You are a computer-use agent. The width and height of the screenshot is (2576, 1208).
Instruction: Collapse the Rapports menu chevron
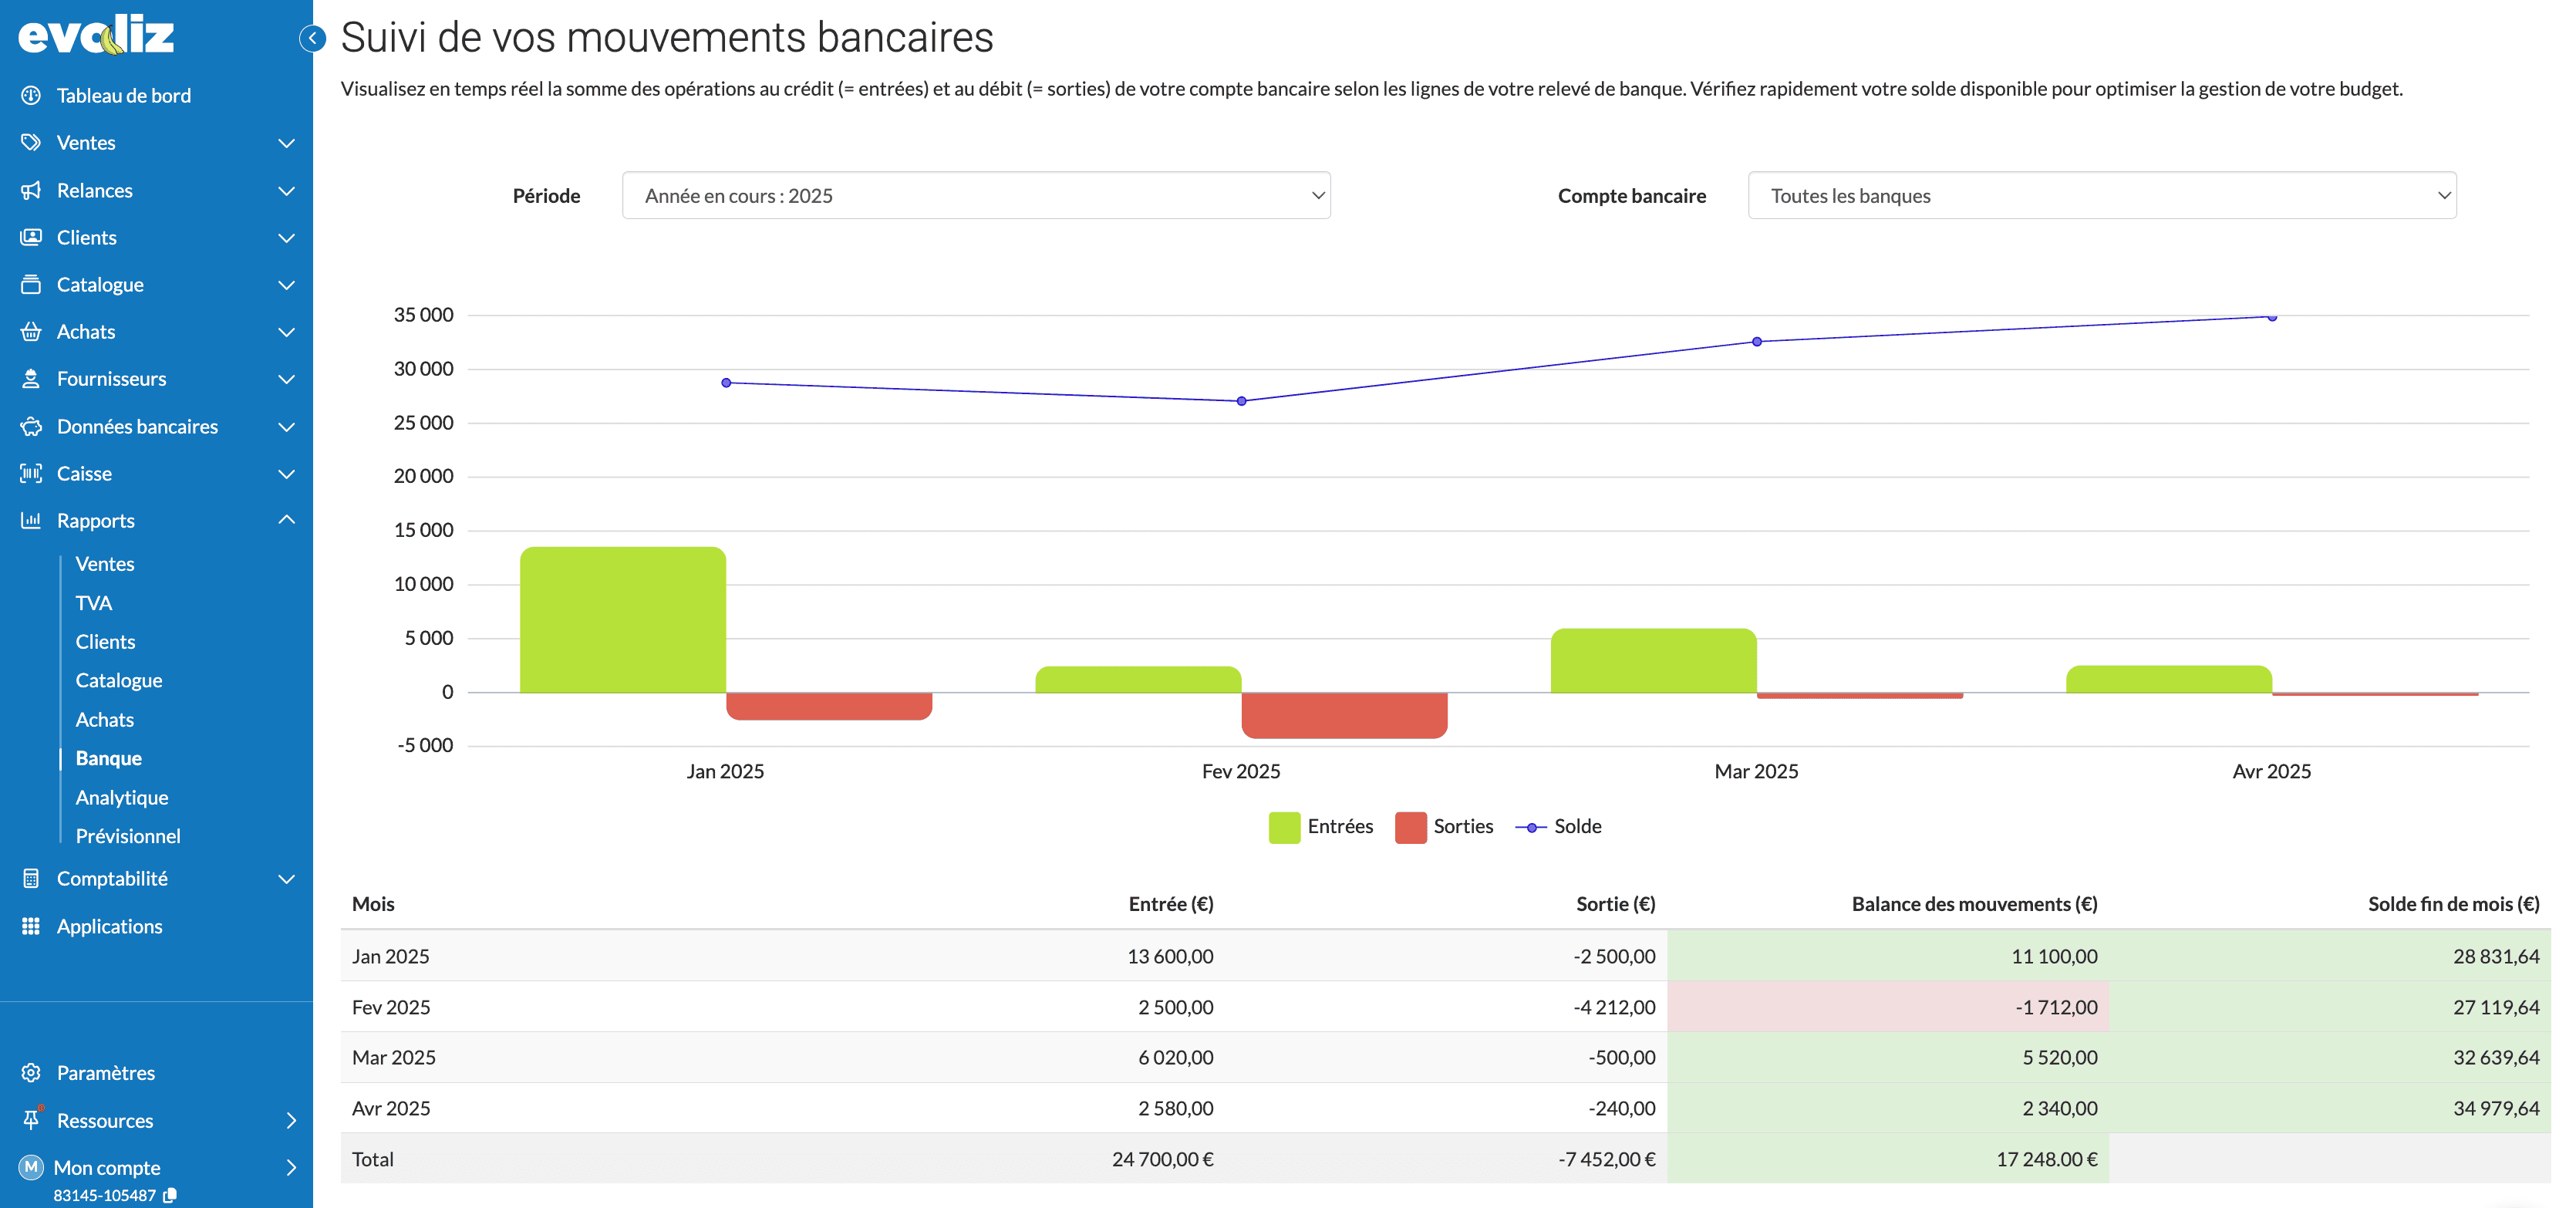coord(286,520)
